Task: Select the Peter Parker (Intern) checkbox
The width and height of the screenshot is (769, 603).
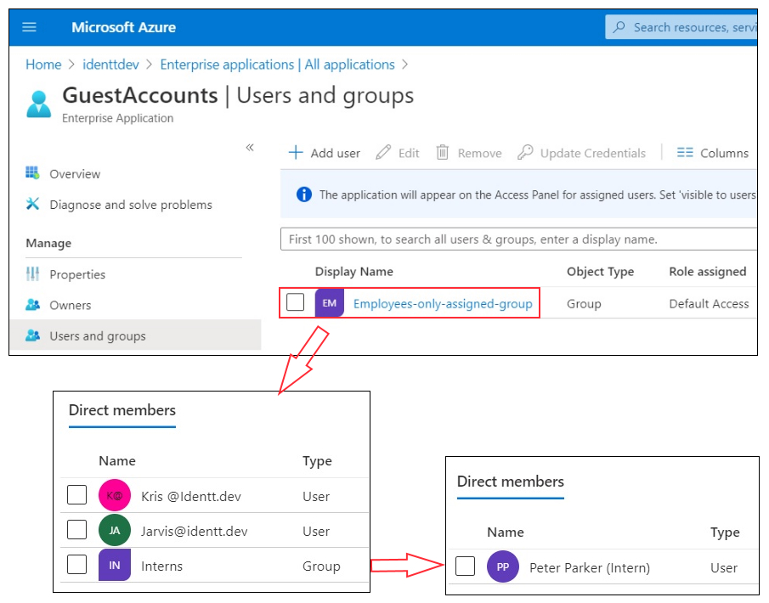Action: 465,566
